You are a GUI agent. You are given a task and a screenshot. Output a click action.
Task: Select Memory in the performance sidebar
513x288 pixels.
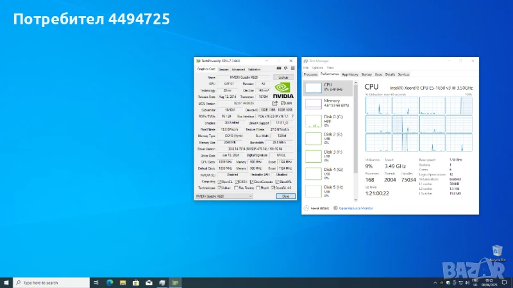[x=332, y=103]
